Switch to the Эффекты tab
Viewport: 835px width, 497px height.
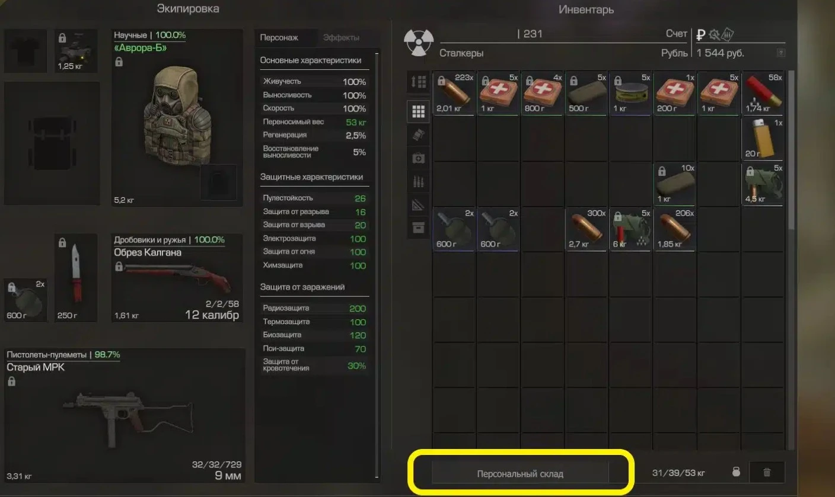(341, 37)
